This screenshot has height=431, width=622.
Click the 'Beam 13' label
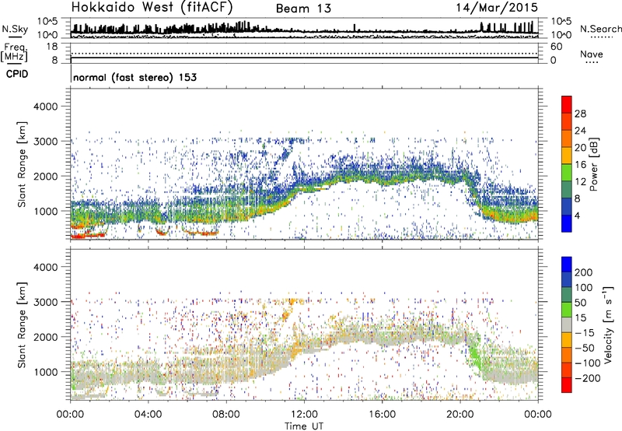[x=303, y=9]
